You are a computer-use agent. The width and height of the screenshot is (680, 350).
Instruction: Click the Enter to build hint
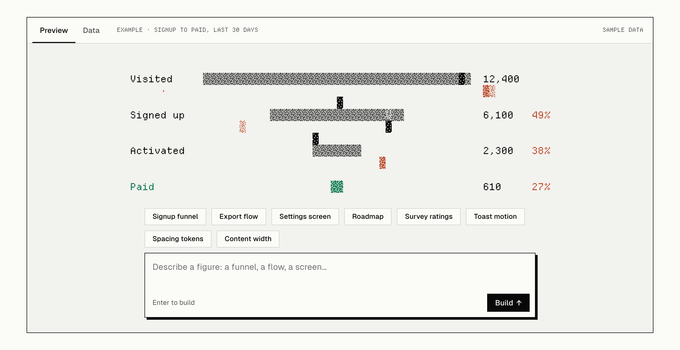pyautogui.click(x=173, y=302)
